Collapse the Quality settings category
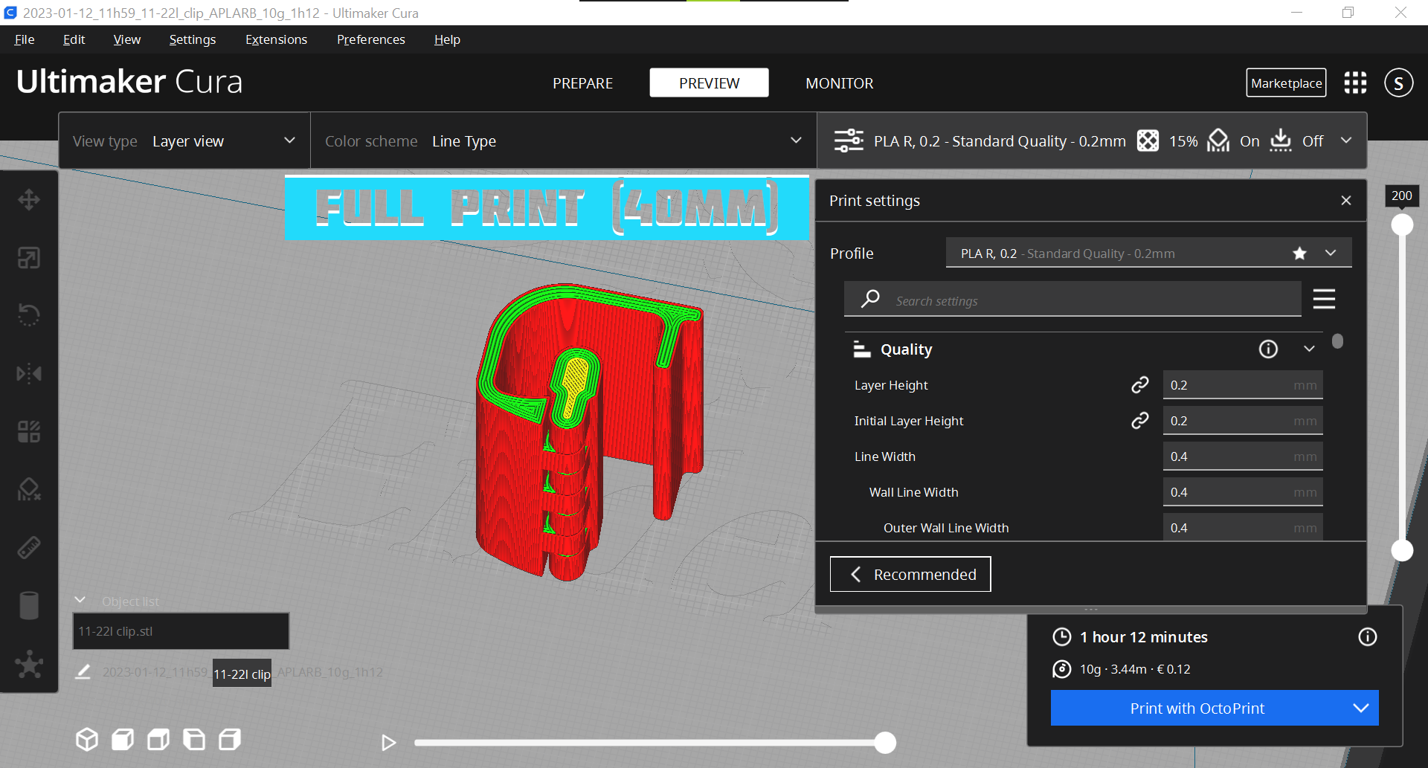1428x768 pixels. point(1309,349)
